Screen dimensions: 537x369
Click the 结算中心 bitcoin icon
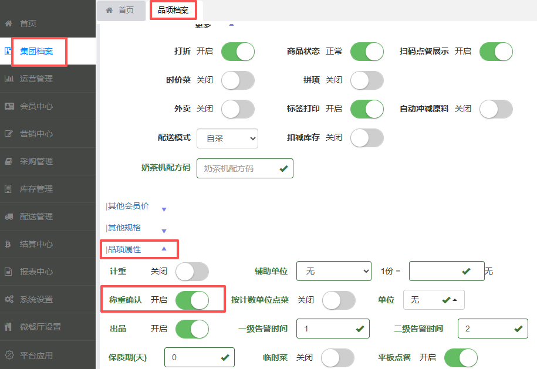click(9, 244)
